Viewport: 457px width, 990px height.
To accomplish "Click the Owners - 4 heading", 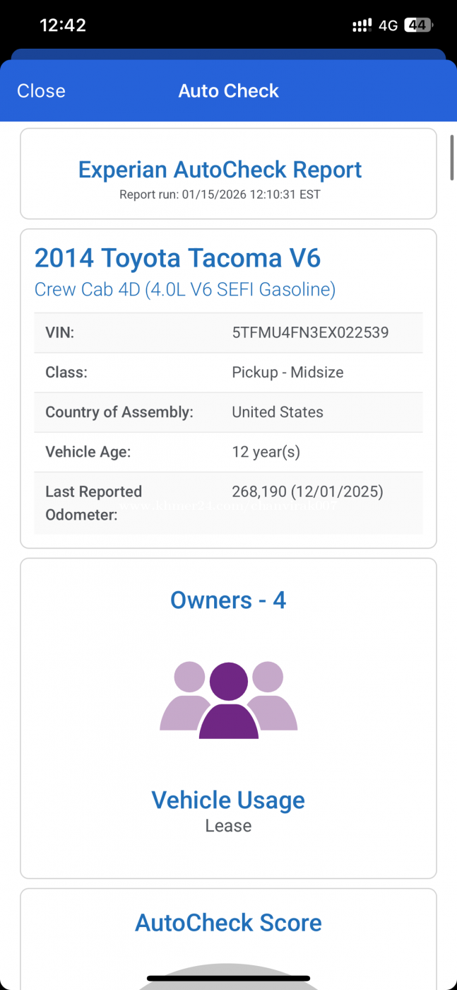I will (228, 600).
